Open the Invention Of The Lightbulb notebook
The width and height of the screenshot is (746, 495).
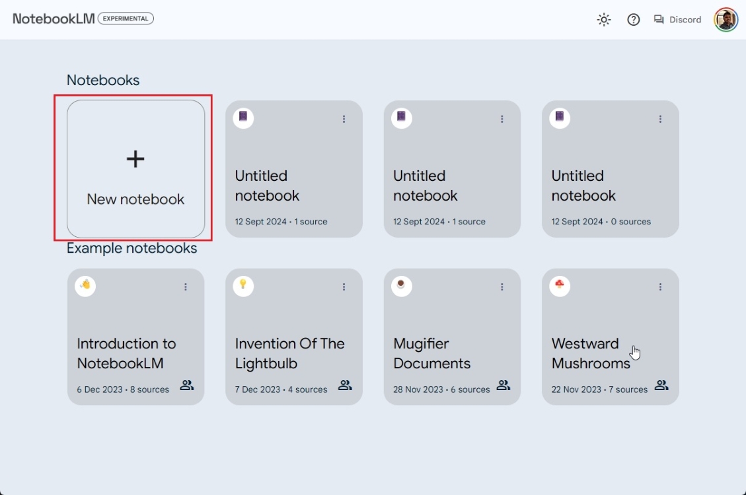[289, 353]
